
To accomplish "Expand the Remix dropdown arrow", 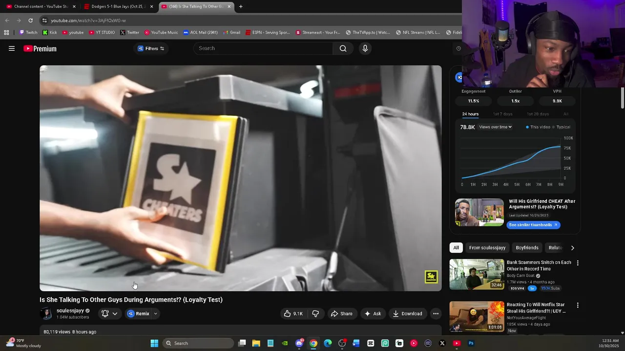I will (155, 313).
